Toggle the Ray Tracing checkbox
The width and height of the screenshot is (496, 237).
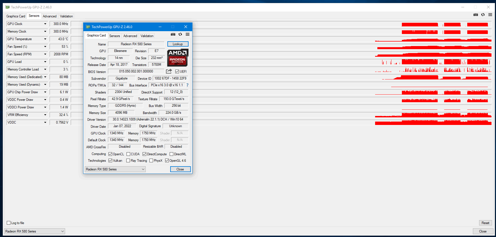(x=128, y=161)
